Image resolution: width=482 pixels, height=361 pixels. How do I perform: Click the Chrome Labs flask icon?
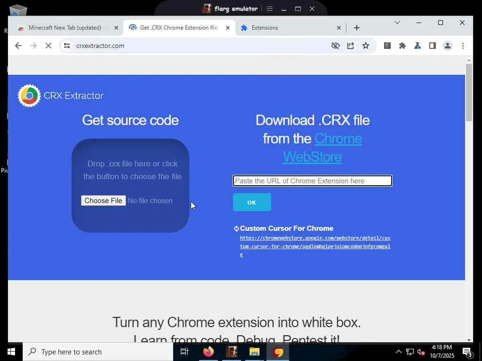[417, 46]
